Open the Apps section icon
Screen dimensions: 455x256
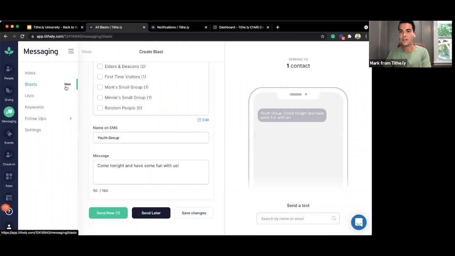tap(9, 176)
